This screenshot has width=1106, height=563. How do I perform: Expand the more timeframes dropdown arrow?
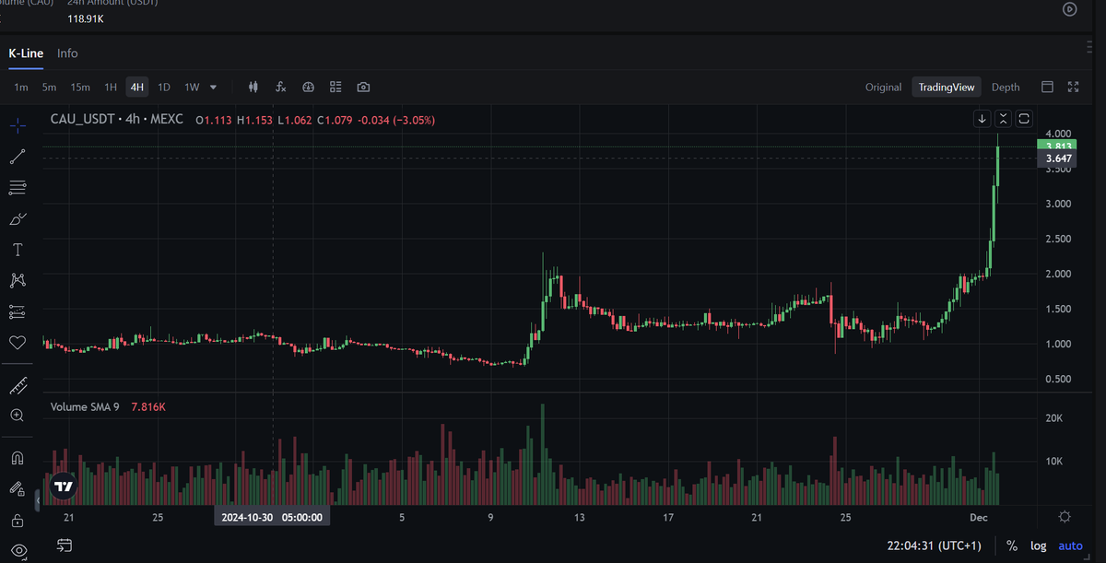214,87
